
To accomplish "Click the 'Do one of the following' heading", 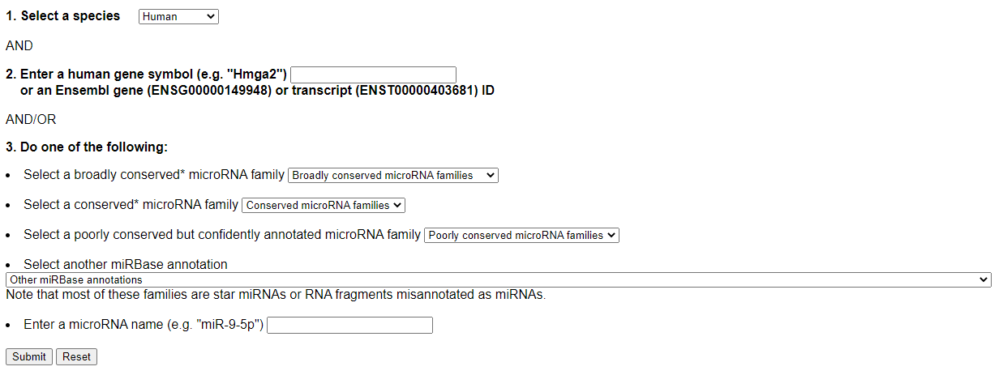I will tap(87, 147).
